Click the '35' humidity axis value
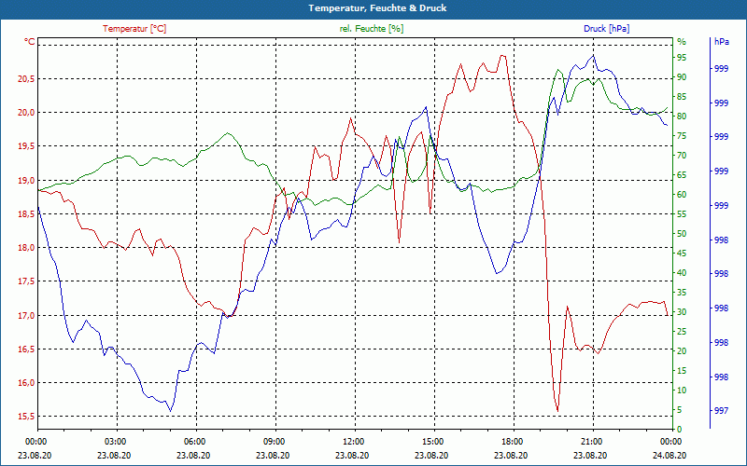This screenshot has height=466, width=747. point(682,293)
